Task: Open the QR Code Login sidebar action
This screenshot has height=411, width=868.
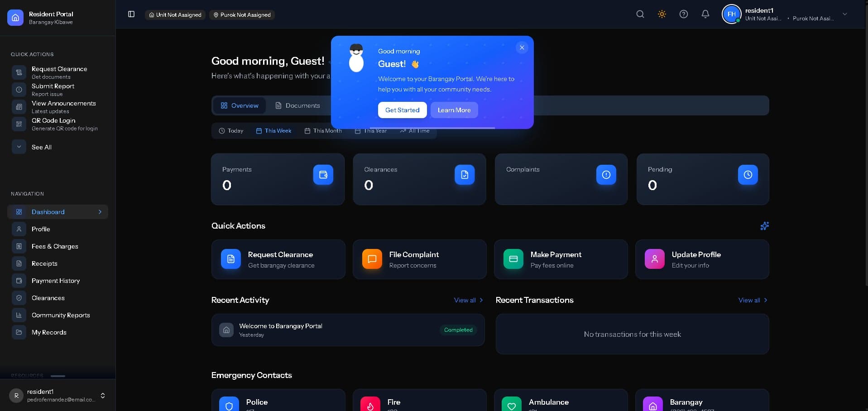Action: [58, 124]
